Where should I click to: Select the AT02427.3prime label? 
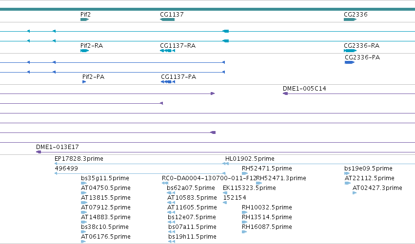point(377,188)
